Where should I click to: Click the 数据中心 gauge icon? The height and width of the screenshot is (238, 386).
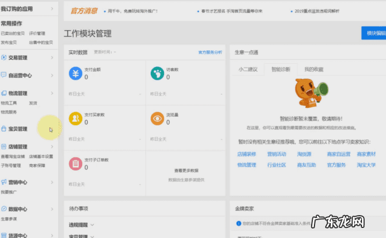pos(4,209)
